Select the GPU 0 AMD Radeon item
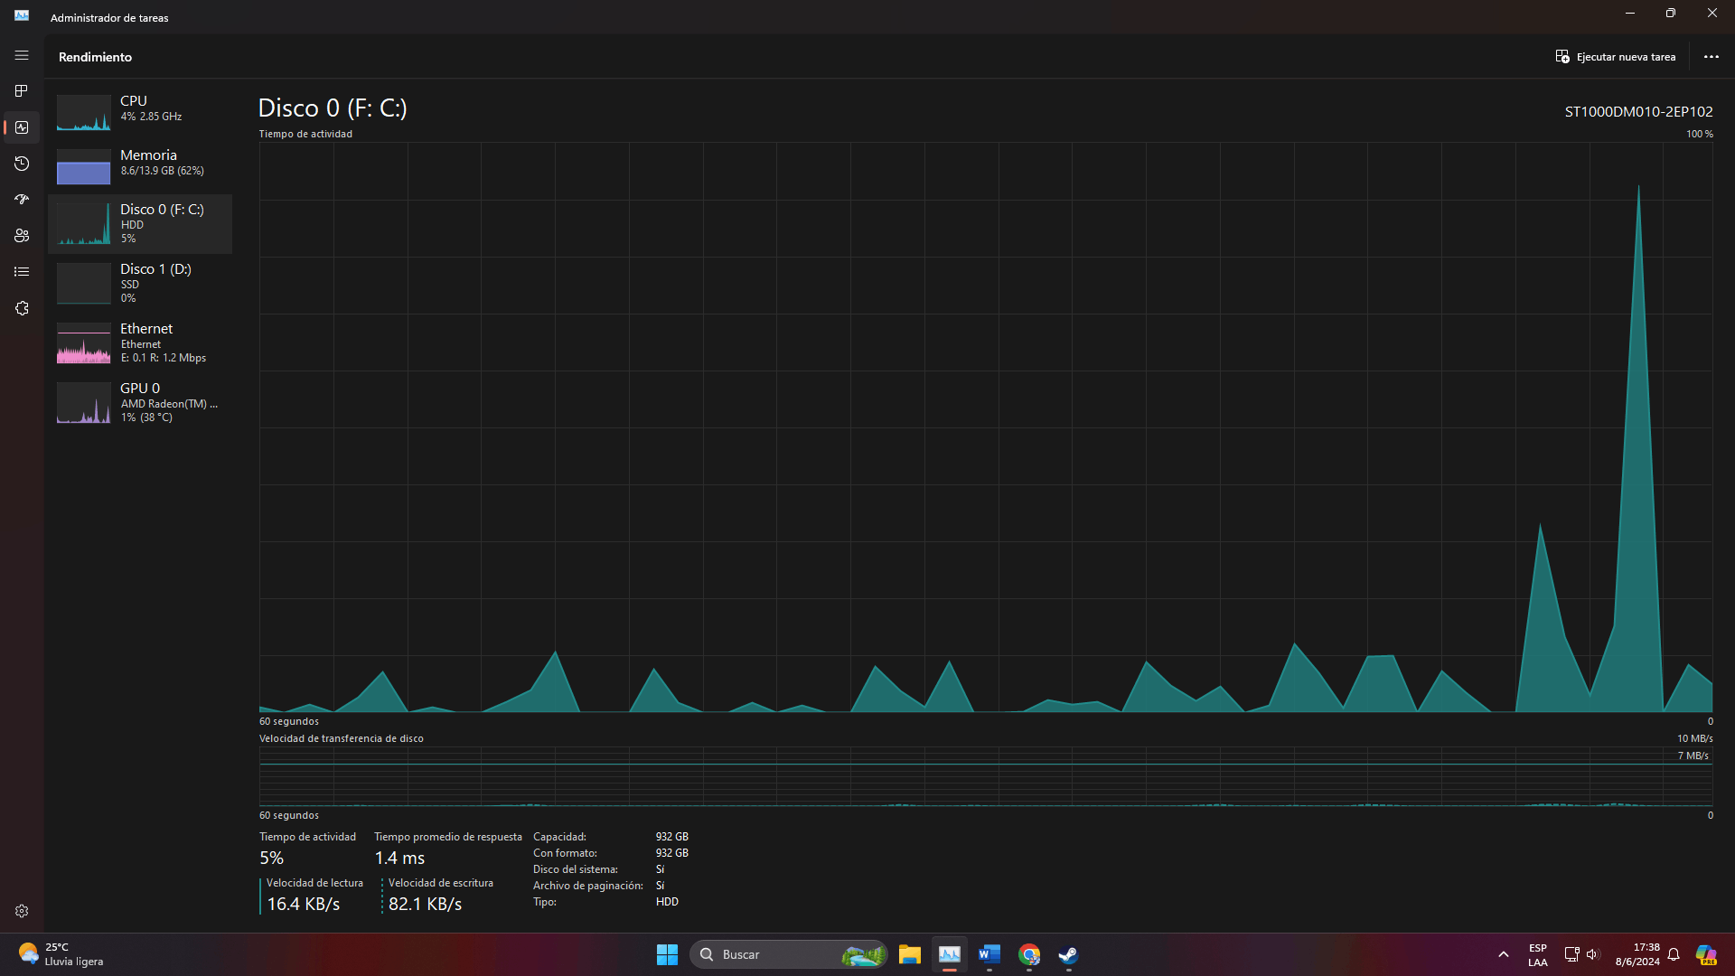The image size is (1735, 976). (x=140, y=402)
